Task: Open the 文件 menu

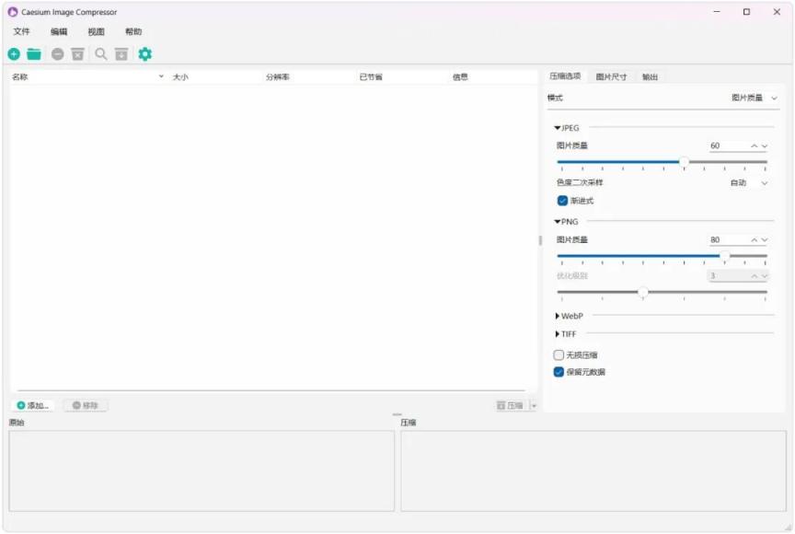Action: pos(21,31)
